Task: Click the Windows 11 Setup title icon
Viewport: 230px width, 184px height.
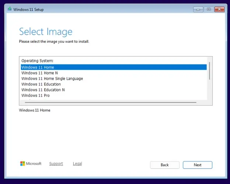Action: 10,9
